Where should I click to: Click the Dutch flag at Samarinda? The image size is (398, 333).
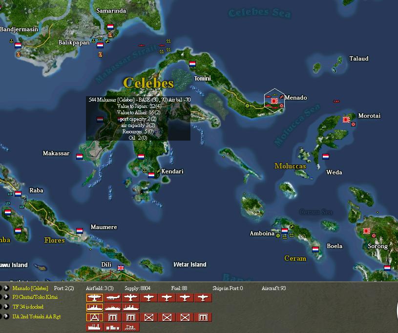tap(110, 27)
